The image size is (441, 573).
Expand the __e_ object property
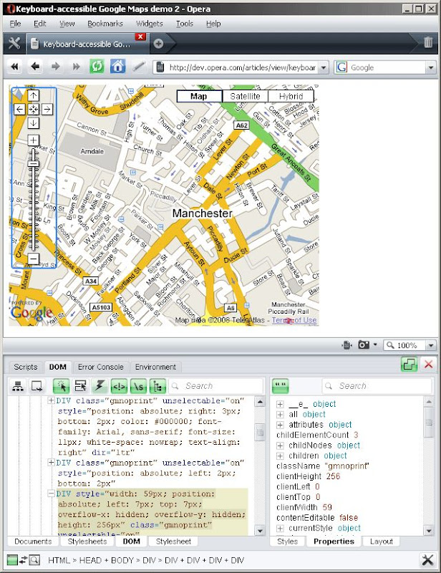click(x=280, y=404)
